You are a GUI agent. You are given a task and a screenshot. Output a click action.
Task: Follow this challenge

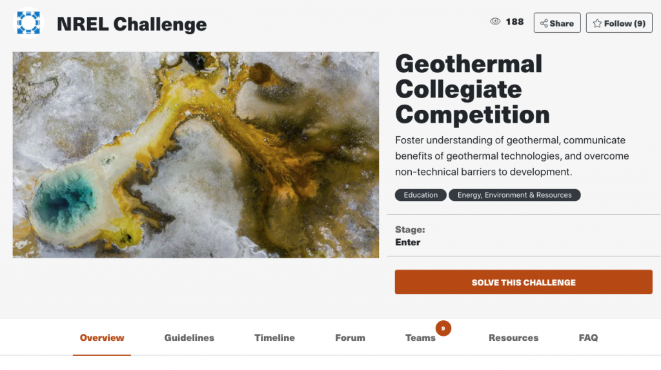[619, 23]
